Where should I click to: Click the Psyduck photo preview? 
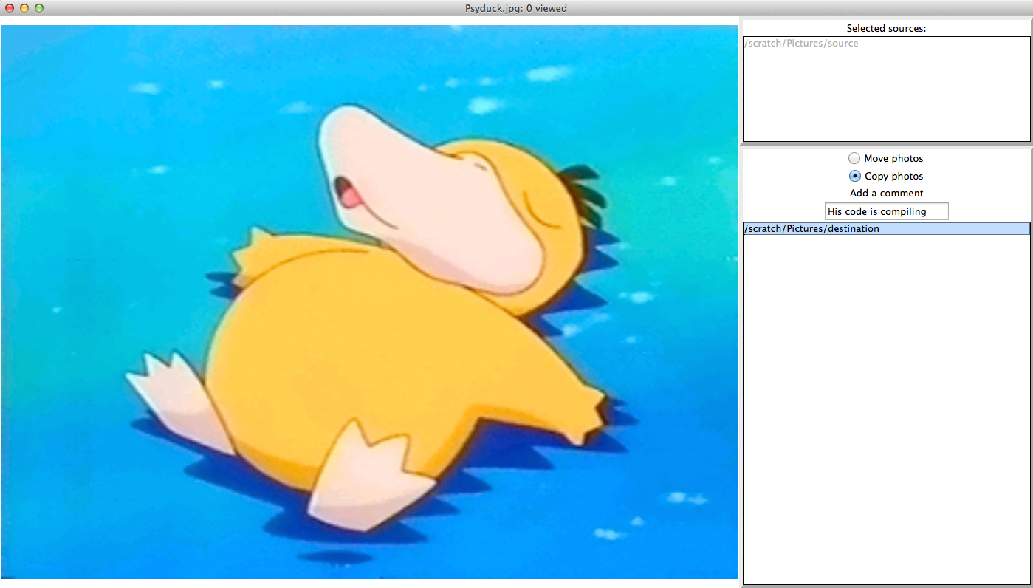tap(369, 302)
